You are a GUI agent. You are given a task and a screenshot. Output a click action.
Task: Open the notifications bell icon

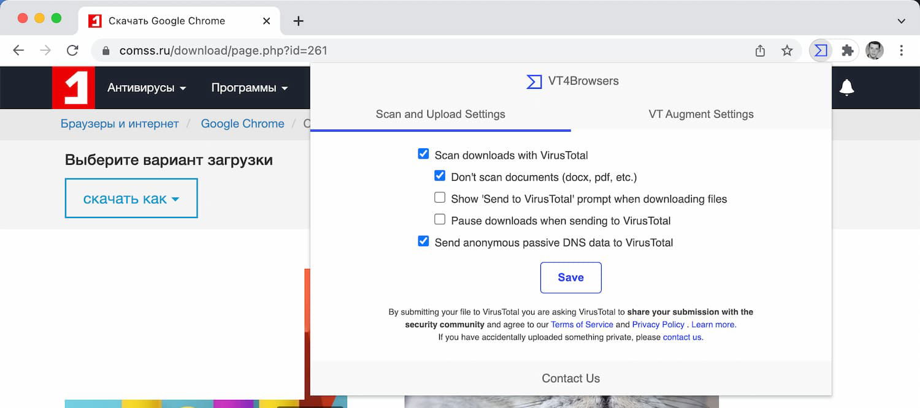(x=846, y=88)
